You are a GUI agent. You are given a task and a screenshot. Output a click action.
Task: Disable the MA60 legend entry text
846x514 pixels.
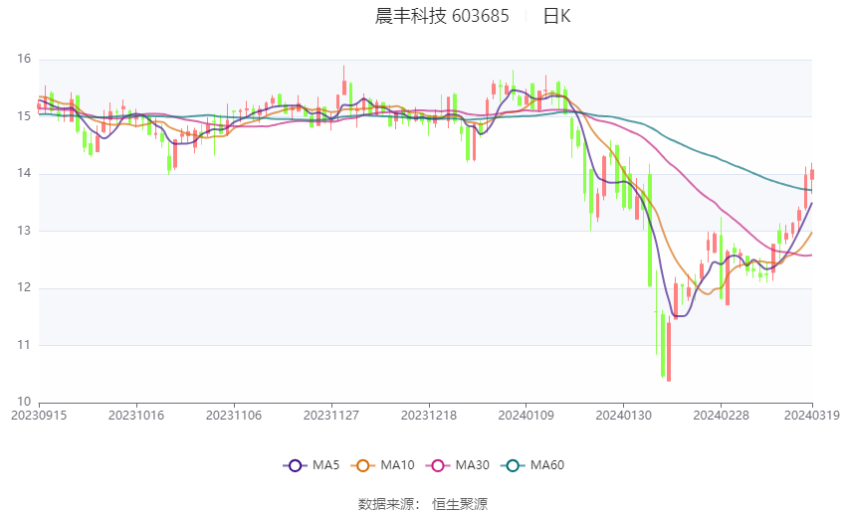547,465
